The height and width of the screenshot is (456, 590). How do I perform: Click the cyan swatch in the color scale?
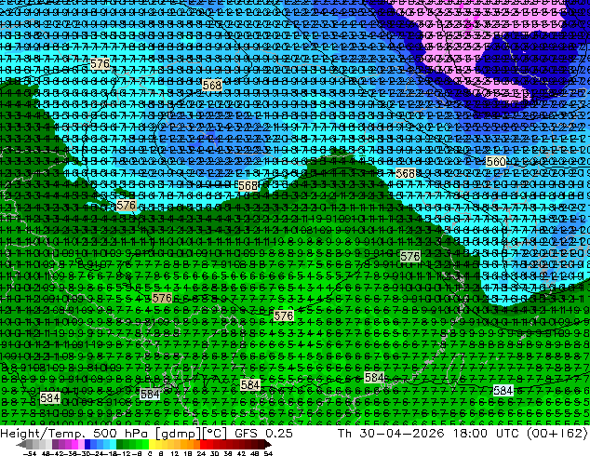[113, 444]
